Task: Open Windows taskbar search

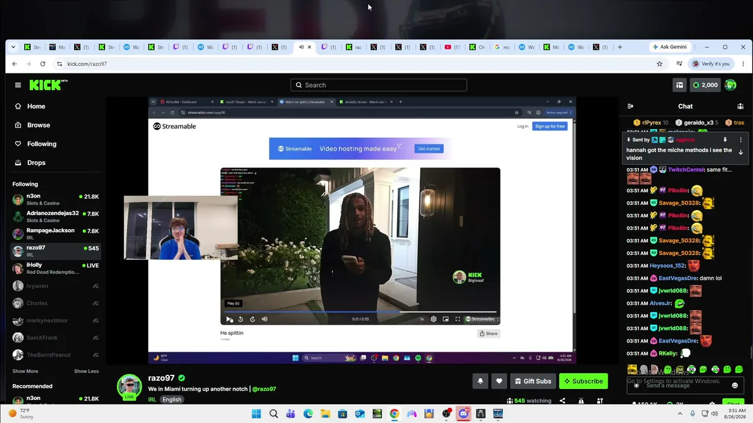Action: coord(274,414)
